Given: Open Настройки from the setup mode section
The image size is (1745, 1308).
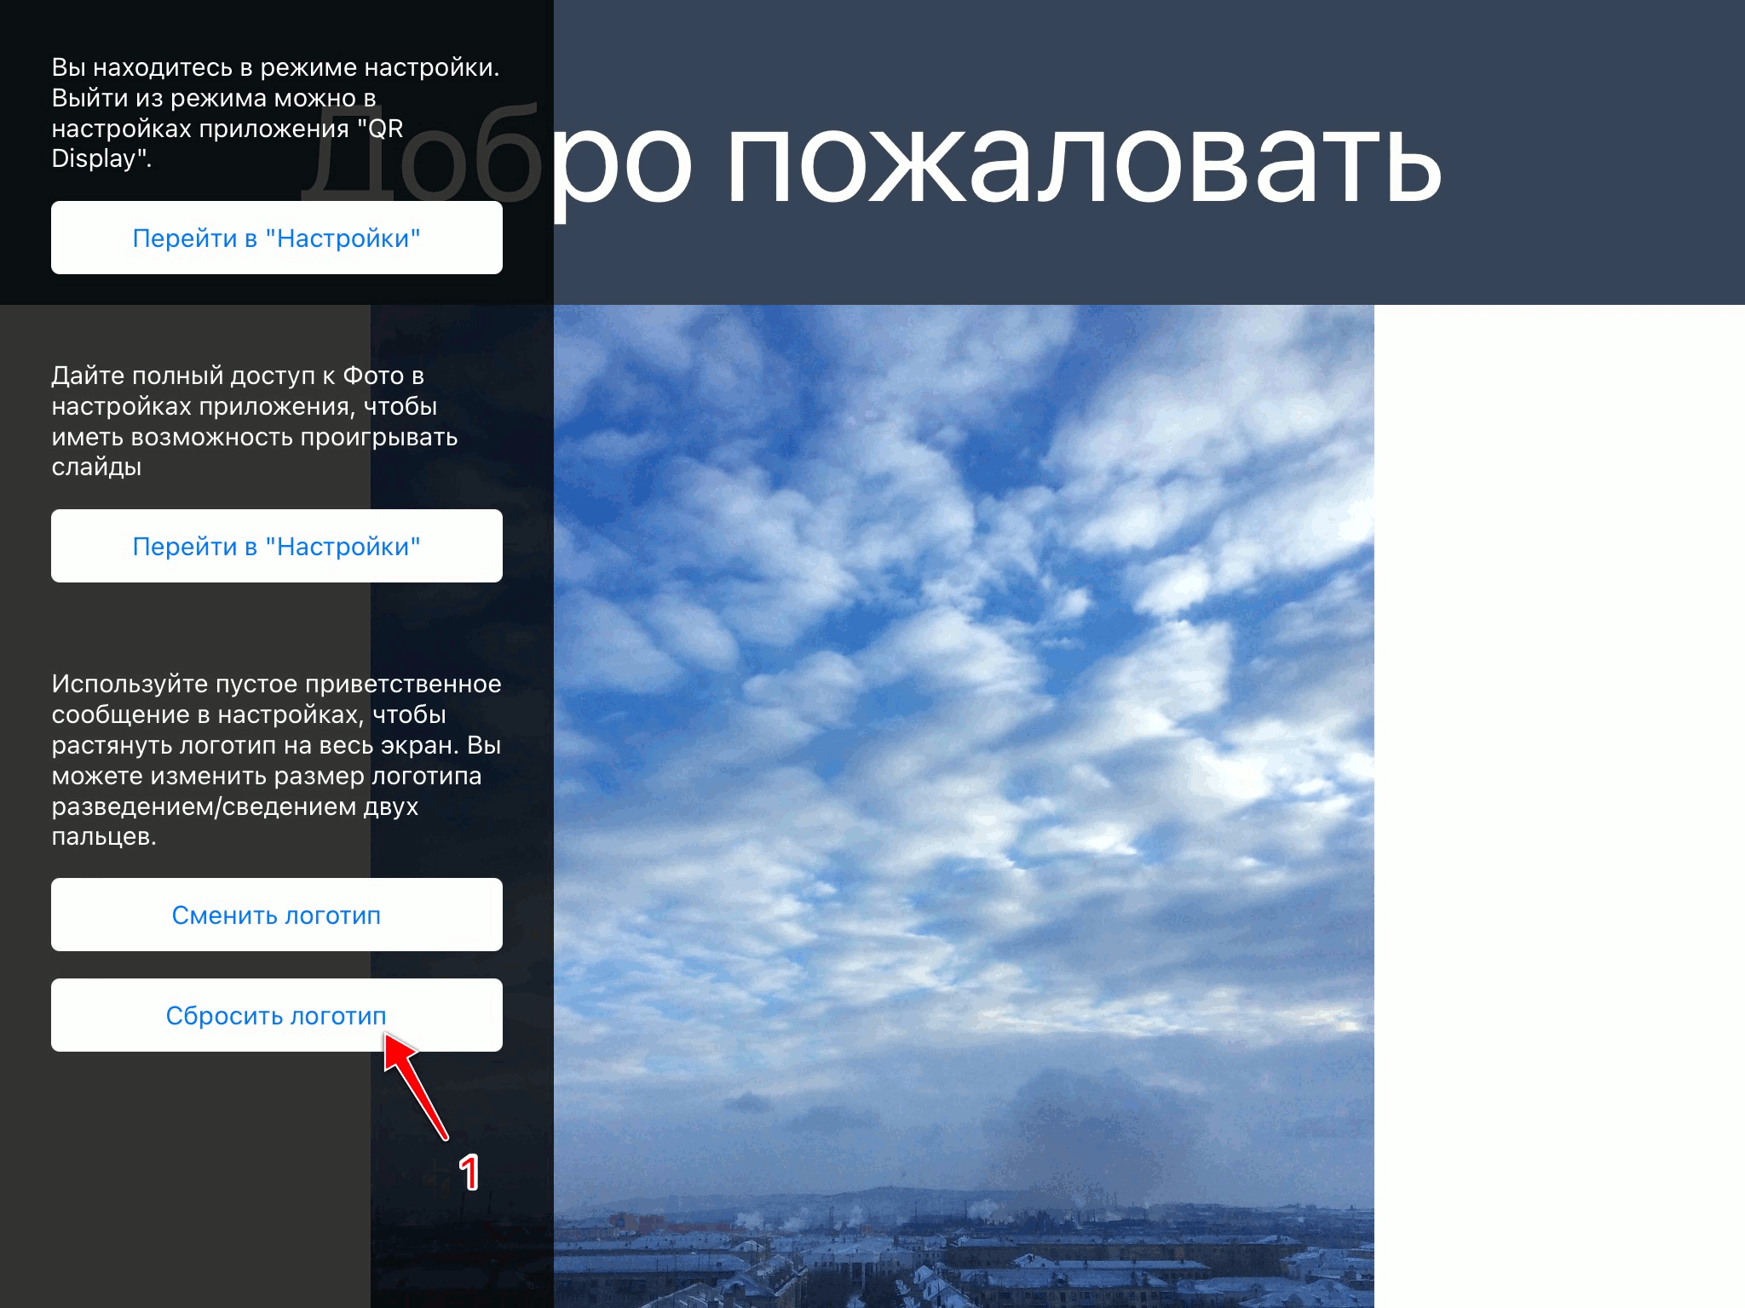Looking at the screenshot, I should tap(277, 238).
